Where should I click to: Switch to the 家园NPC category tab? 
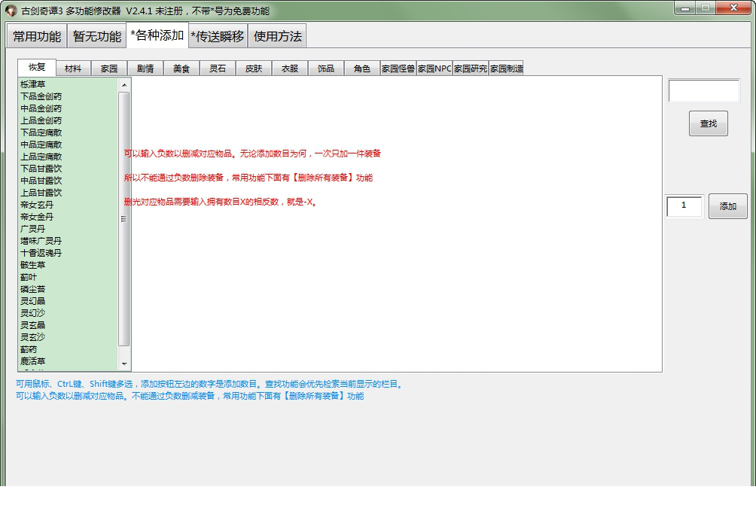(434, 68)
